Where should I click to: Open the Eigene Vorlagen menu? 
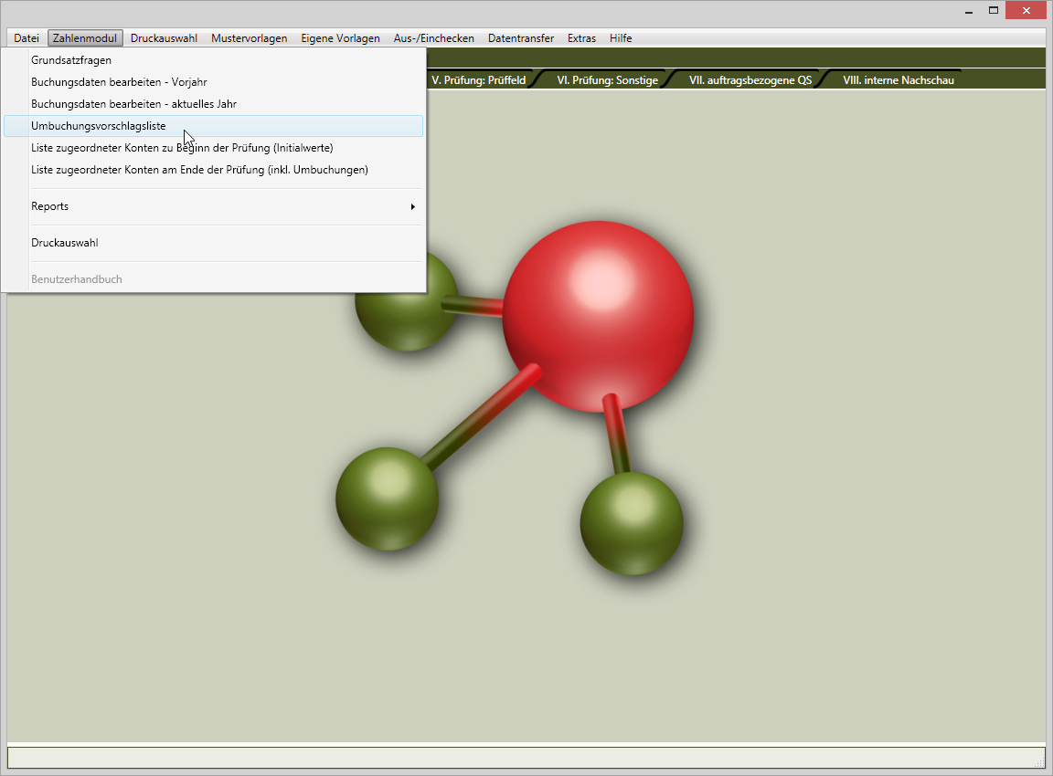[340, 38]
